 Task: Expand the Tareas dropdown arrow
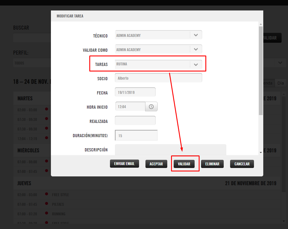196,65
